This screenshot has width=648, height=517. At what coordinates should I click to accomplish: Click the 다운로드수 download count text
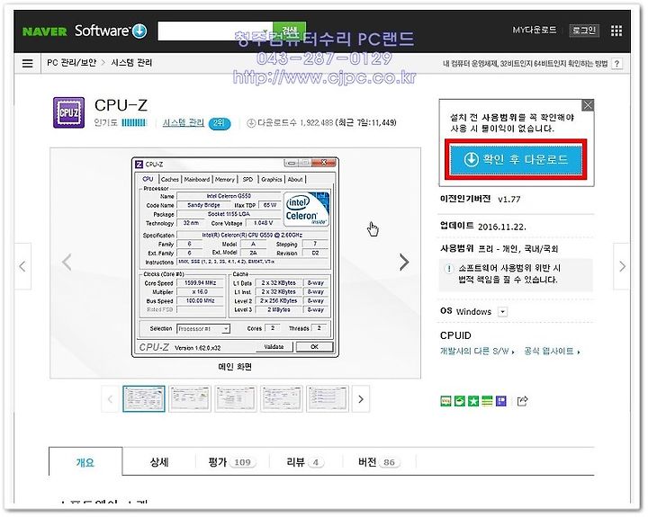click(x=321, y=122)
